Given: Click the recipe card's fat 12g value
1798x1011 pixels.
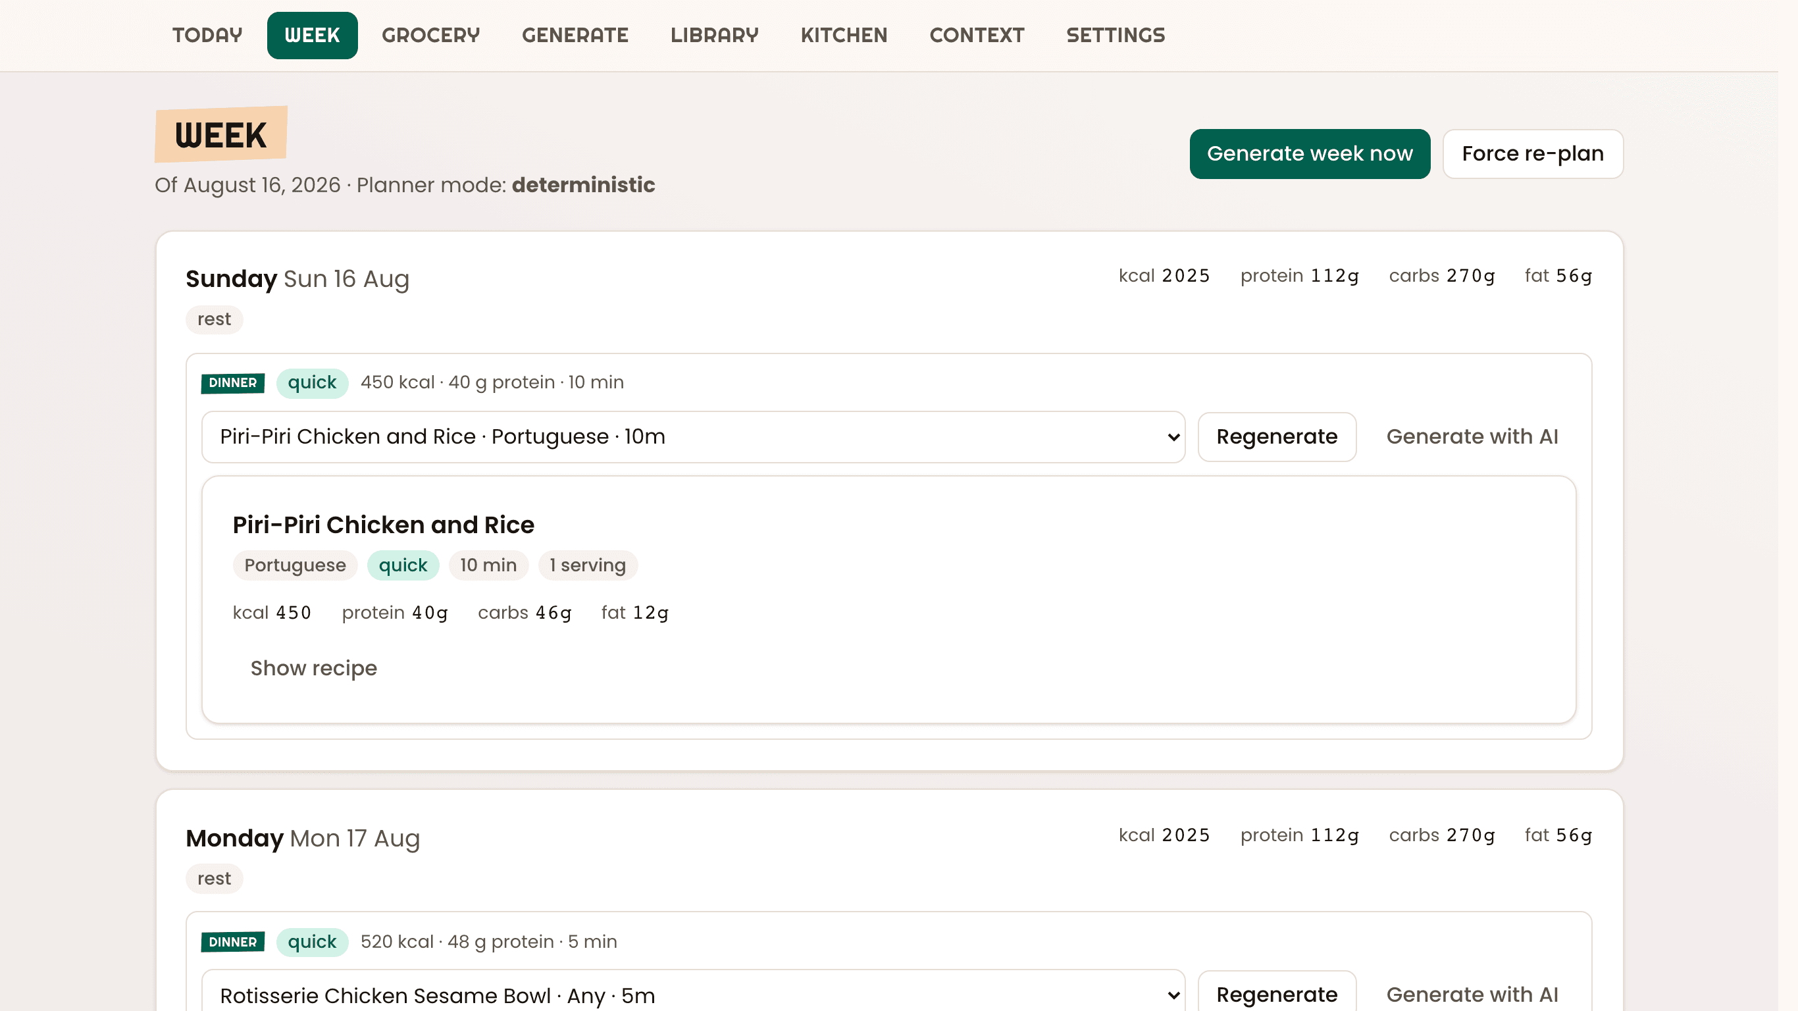Looking at the screenshot, I should 635,613.
